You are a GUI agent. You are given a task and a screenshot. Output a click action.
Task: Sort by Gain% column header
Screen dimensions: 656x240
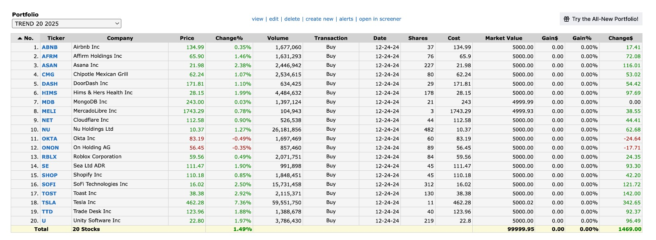click(582, 38)
